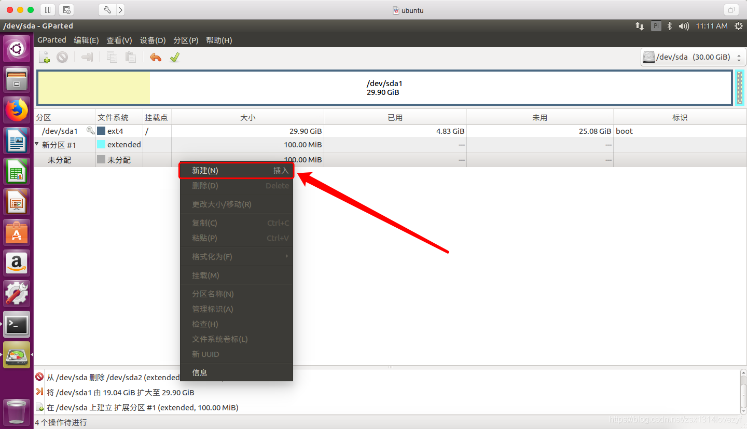This screenshot has width=747, height=429.
Task: Open the 分区(P) menu
Action: (186, 40)
